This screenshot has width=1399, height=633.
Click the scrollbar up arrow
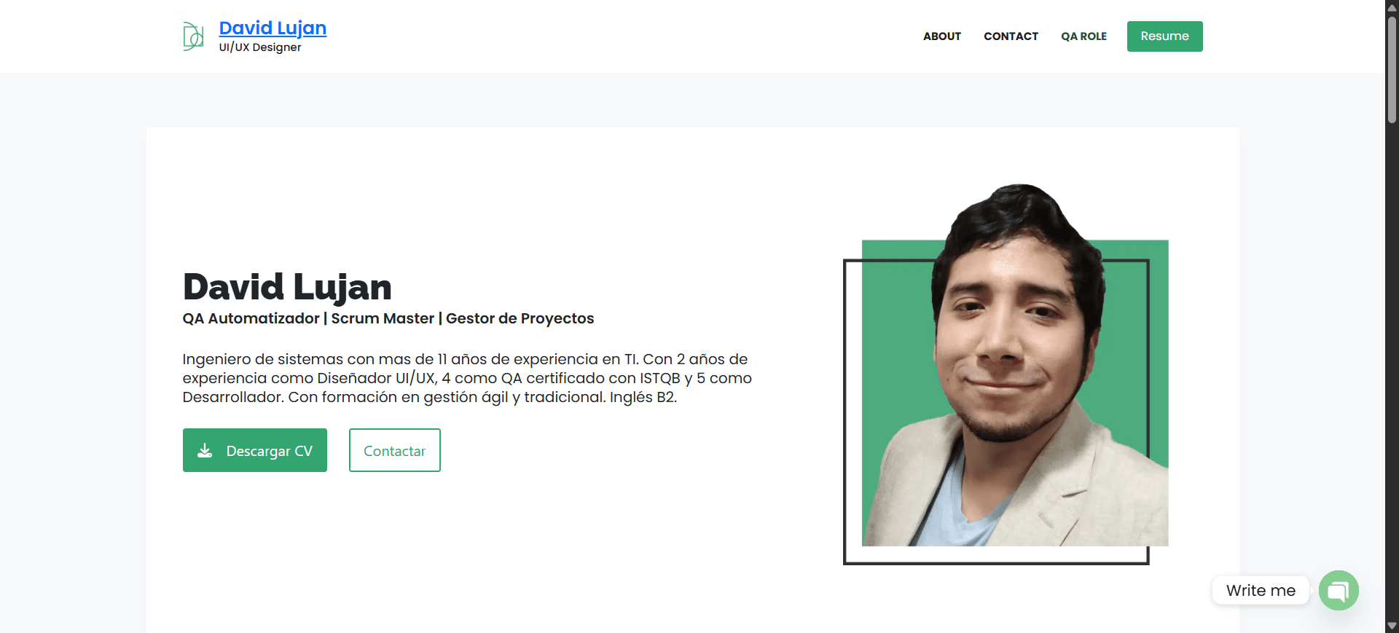[1392, 7]
